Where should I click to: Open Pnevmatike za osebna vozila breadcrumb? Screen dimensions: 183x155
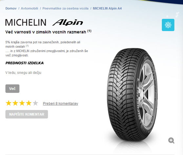[66, 9]
